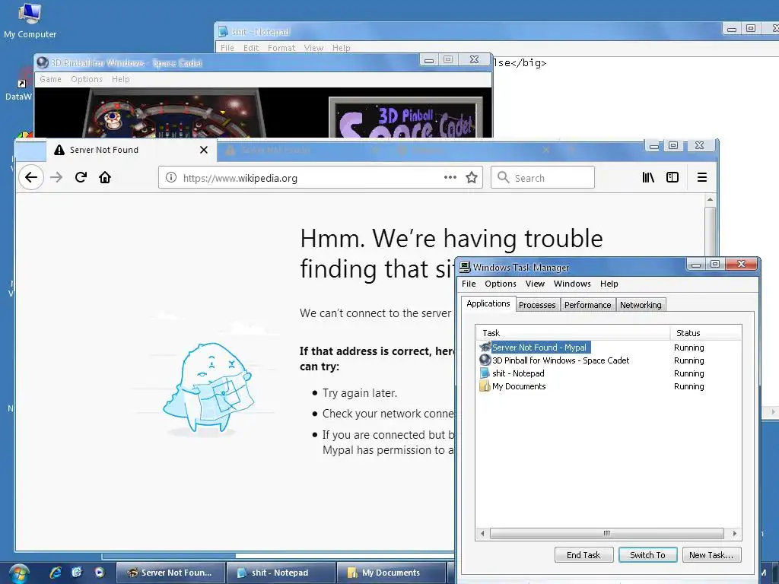Click the End Task button
Image resolution: width=779 pixels, height=584 pixels.
(583, 554)
